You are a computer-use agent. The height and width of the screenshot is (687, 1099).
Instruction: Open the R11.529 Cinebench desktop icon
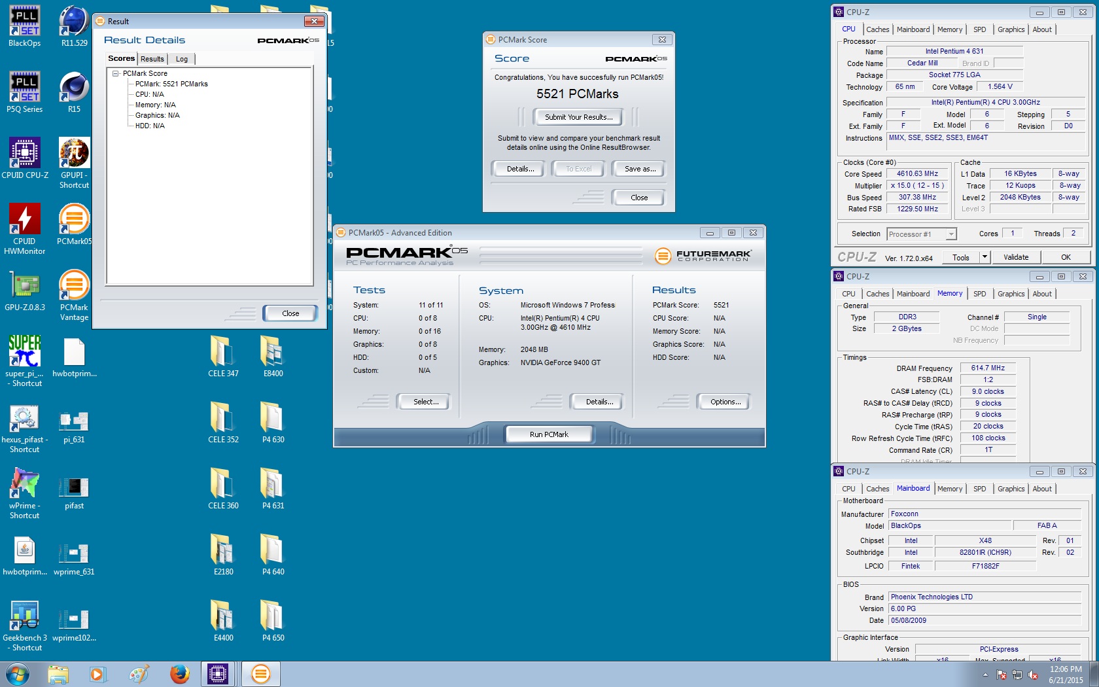click(75, 26)
